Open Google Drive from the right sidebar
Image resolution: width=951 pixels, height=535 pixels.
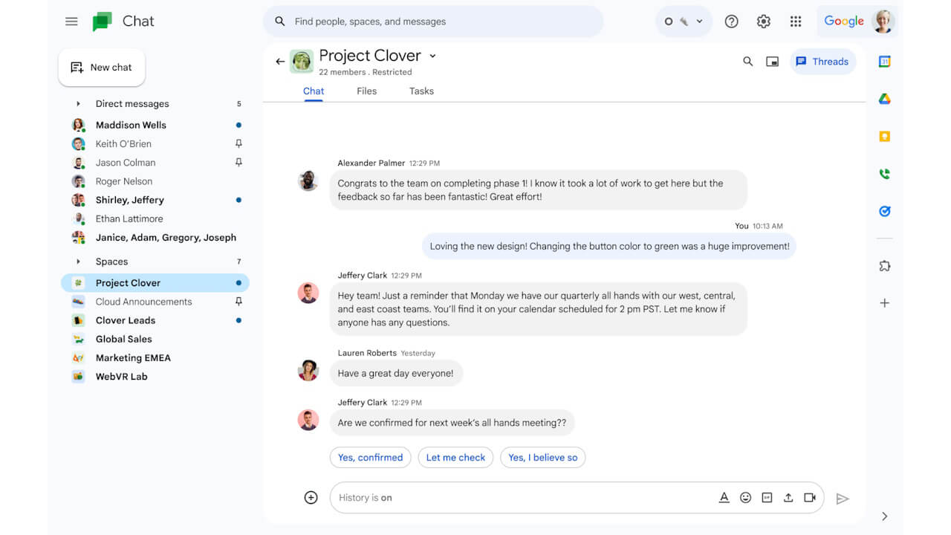tap(884, 98)
